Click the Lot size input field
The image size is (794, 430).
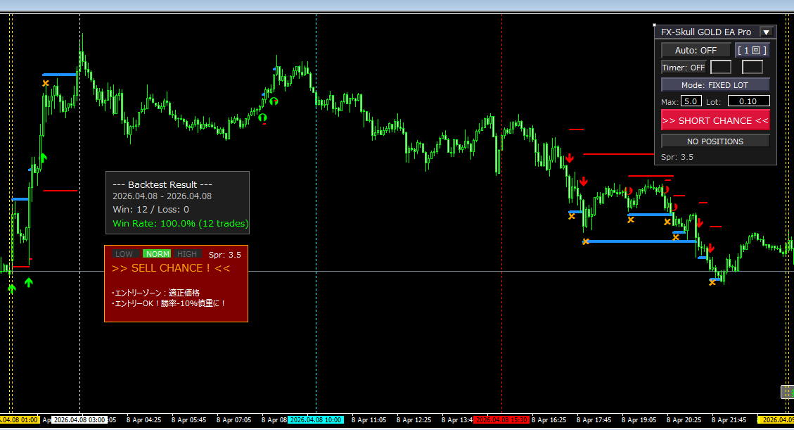click(x=748, y=101)
